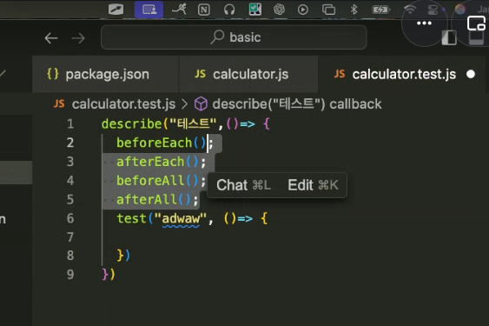Click the describe keyword on line 1

(132, 124)
